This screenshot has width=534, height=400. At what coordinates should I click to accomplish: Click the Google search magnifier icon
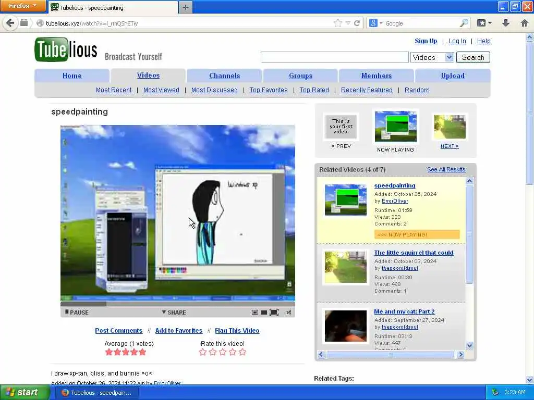tap(464, 23)
